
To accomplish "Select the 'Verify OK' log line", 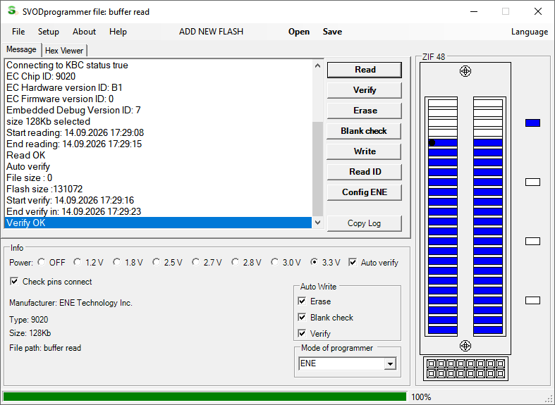I will [158, 223].
